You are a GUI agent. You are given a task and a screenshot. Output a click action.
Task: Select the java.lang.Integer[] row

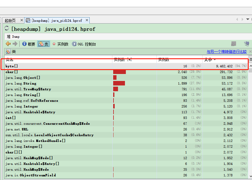click(x=126, y=146)
